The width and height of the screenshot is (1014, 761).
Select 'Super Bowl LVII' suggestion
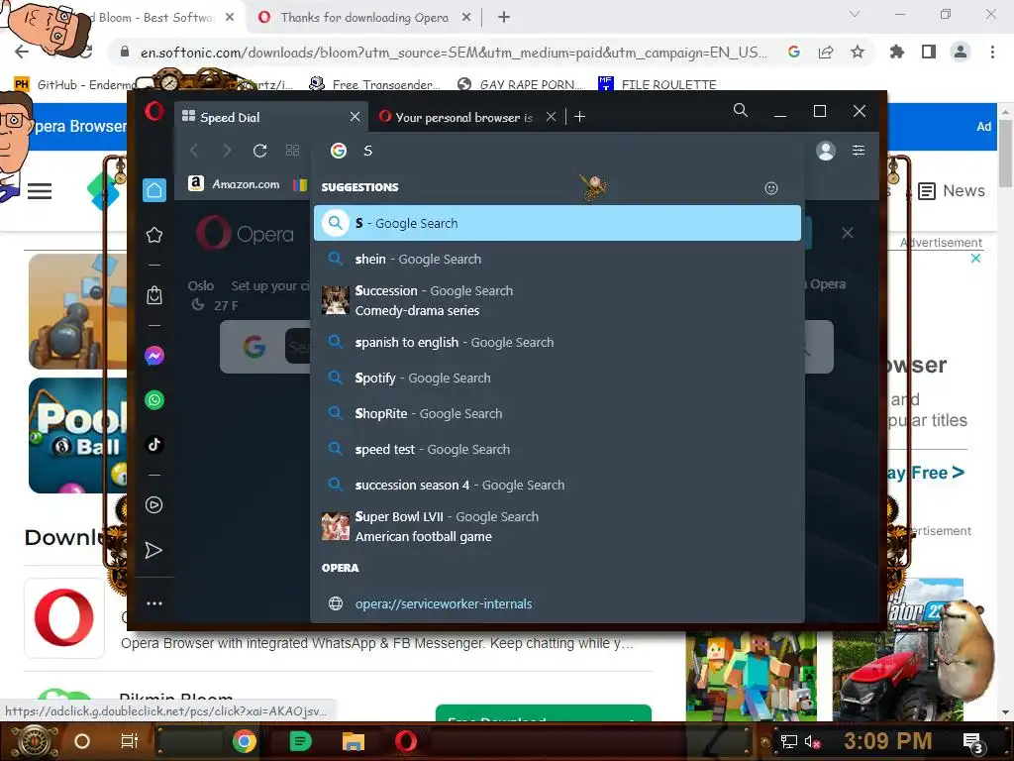click(558, 526)
